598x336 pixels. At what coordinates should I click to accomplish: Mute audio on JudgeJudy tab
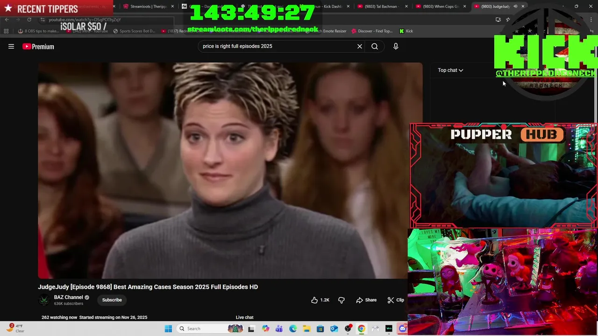[x=515, y=7]
